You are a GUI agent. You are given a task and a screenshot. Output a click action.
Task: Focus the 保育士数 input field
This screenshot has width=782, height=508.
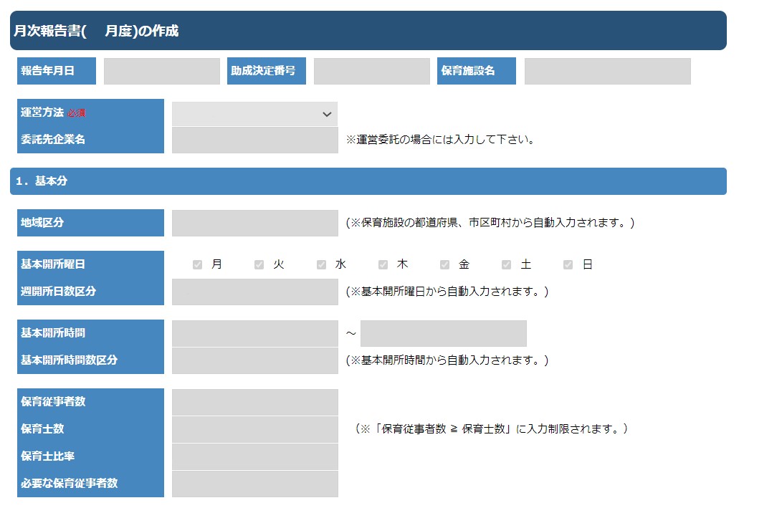tap(254, 430)
